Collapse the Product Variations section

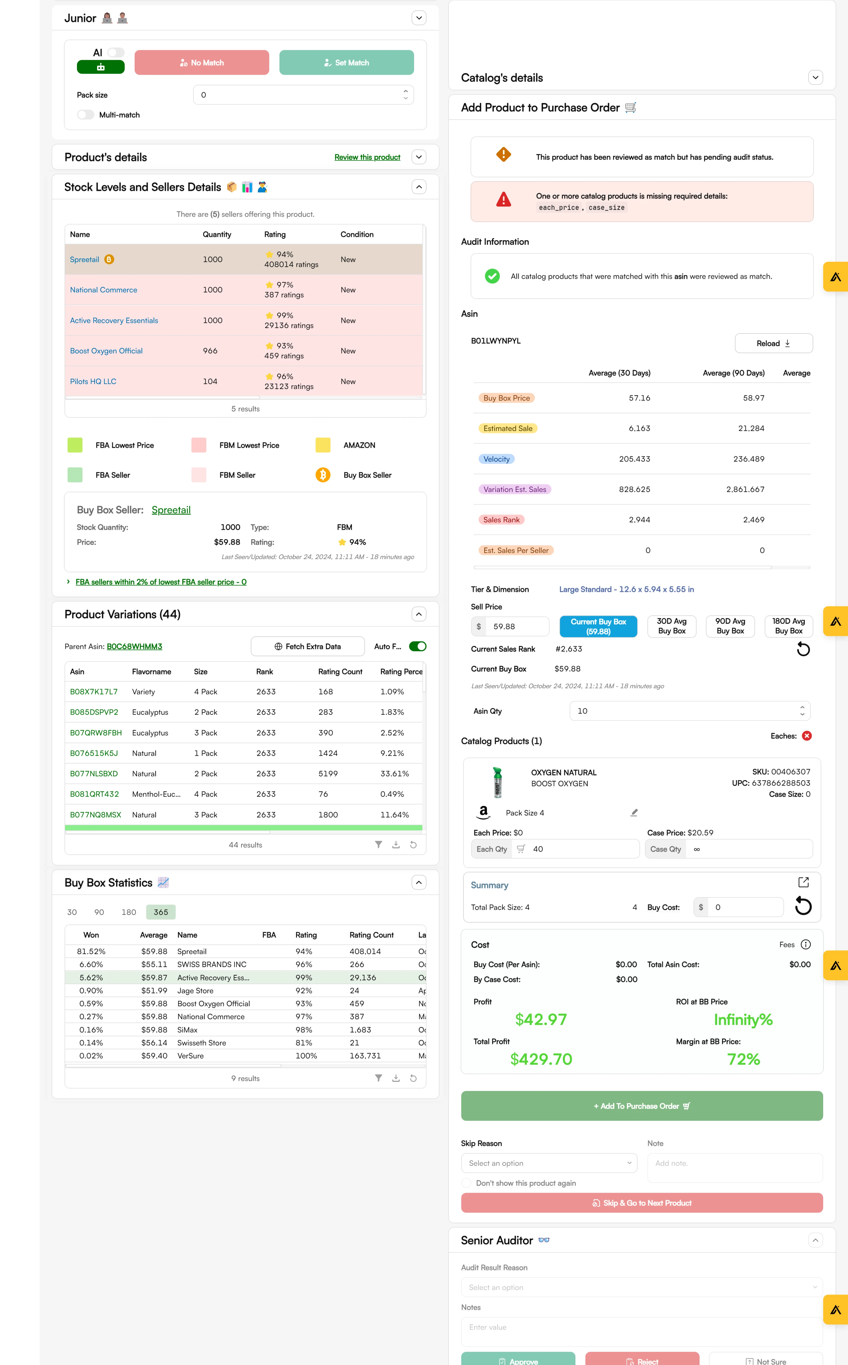(x=419, y=614)
